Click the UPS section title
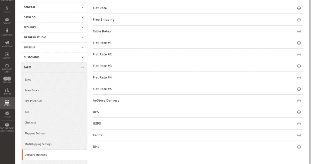The image size is (311, 164). (x=96, y=112)
